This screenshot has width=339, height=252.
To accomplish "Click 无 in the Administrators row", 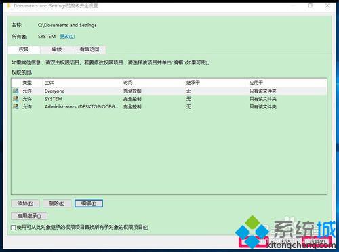I will 188,106.
